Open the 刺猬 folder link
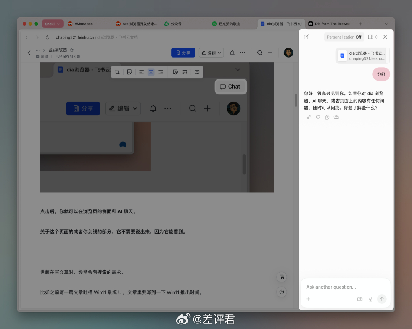Image resolution: width=412 pixels, height=329 pixels. pyautogui.click(x=42, y=56)
